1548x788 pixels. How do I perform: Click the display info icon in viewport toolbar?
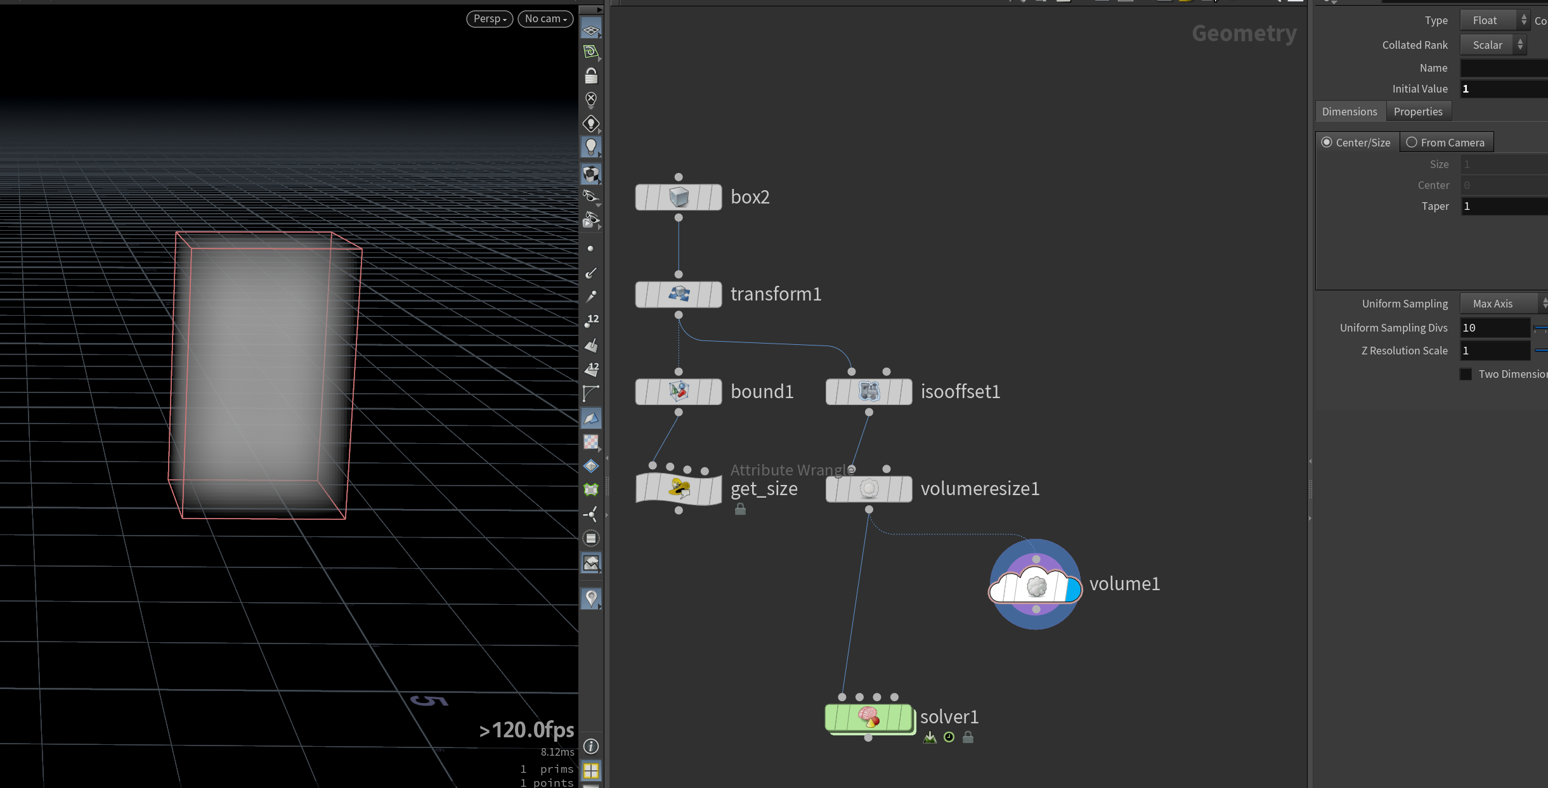pos(591,747)
